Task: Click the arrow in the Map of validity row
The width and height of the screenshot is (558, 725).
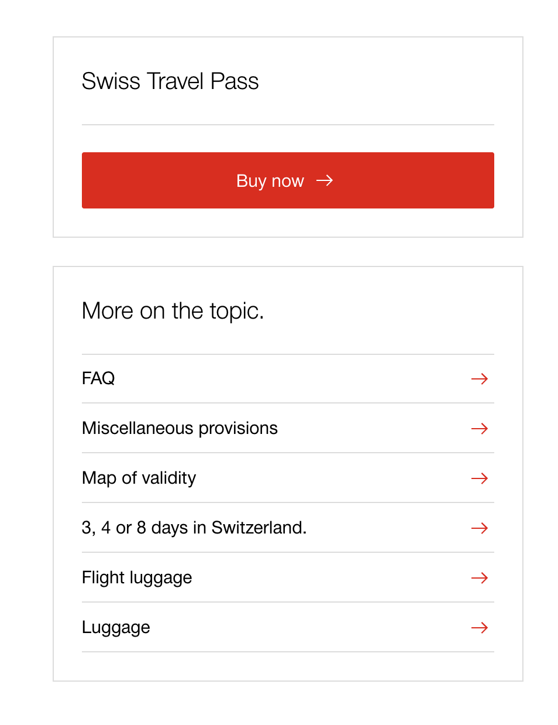Action: (480, 478)
